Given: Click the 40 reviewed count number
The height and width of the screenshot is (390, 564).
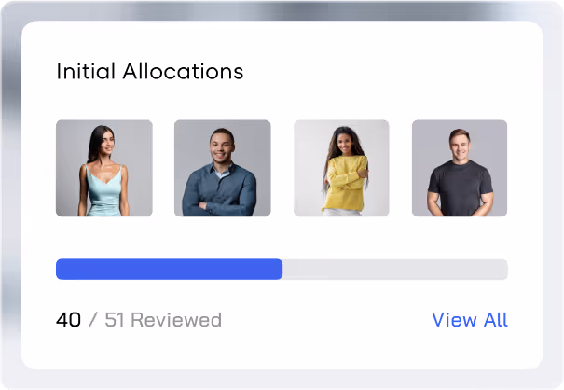Looking at the screenshot, I should click(68, 320).
